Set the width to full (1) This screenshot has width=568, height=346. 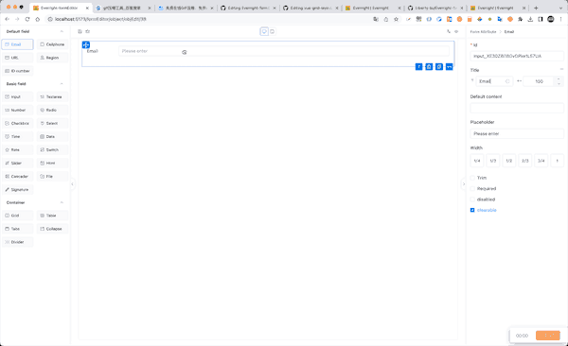tap(558, 161)
